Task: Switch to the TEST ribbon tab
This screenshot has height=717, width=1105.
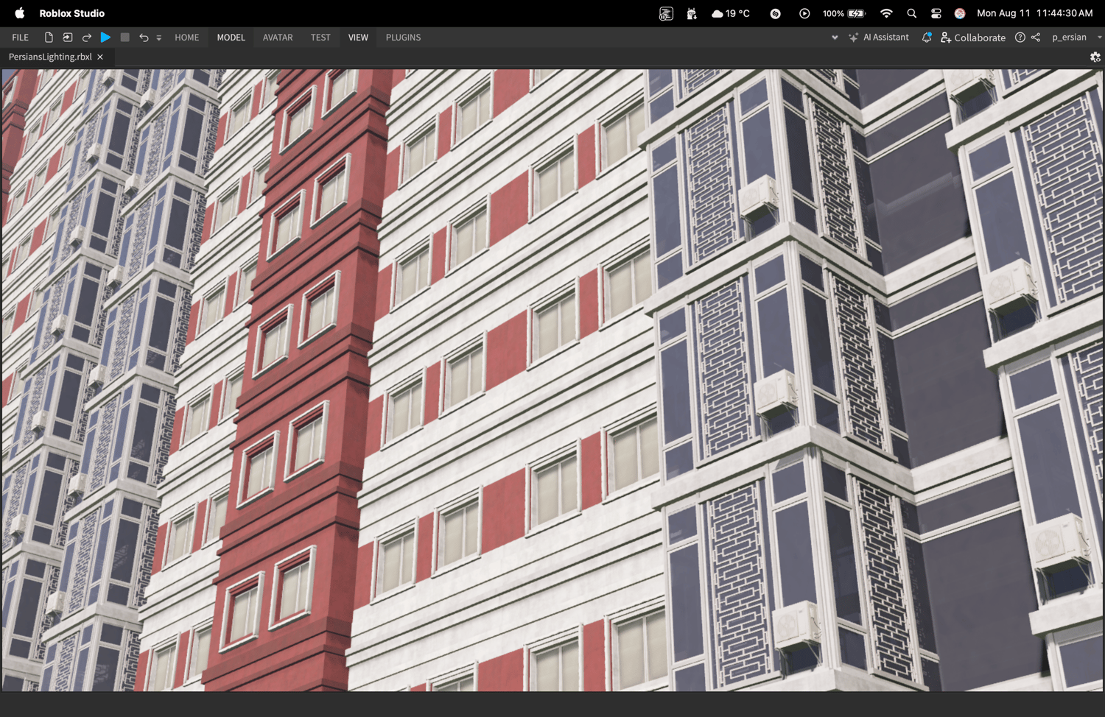Action: coord(320,38)
